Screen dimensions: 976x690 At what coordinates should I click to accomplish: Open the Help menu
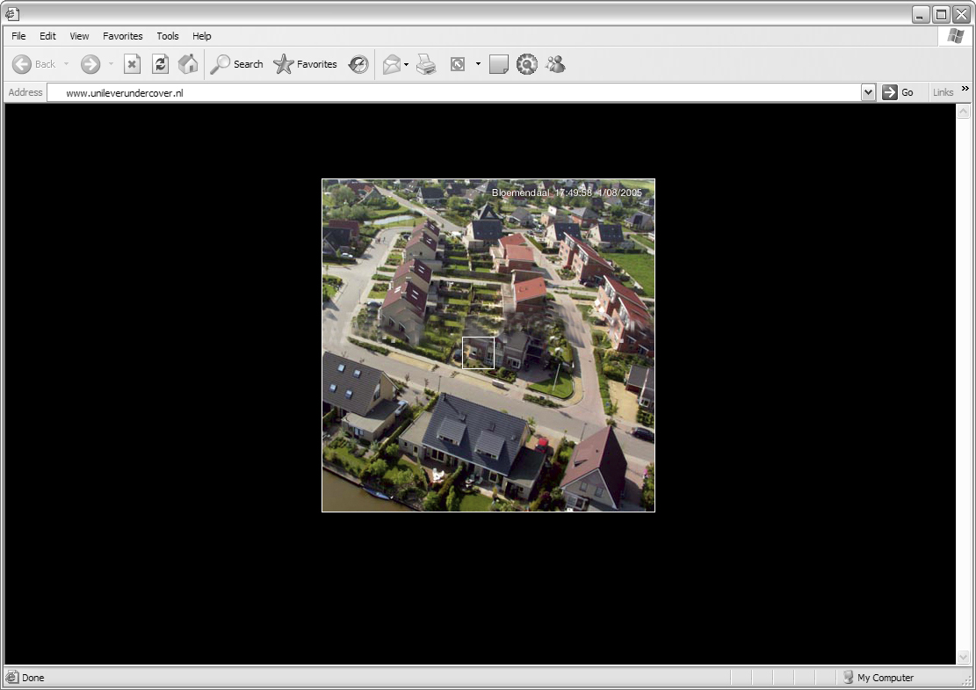(x=202, y=36)
